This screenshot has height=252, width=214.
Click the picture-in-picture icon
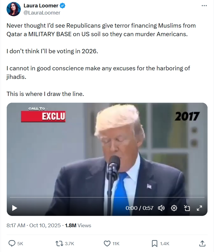[187, 208]
